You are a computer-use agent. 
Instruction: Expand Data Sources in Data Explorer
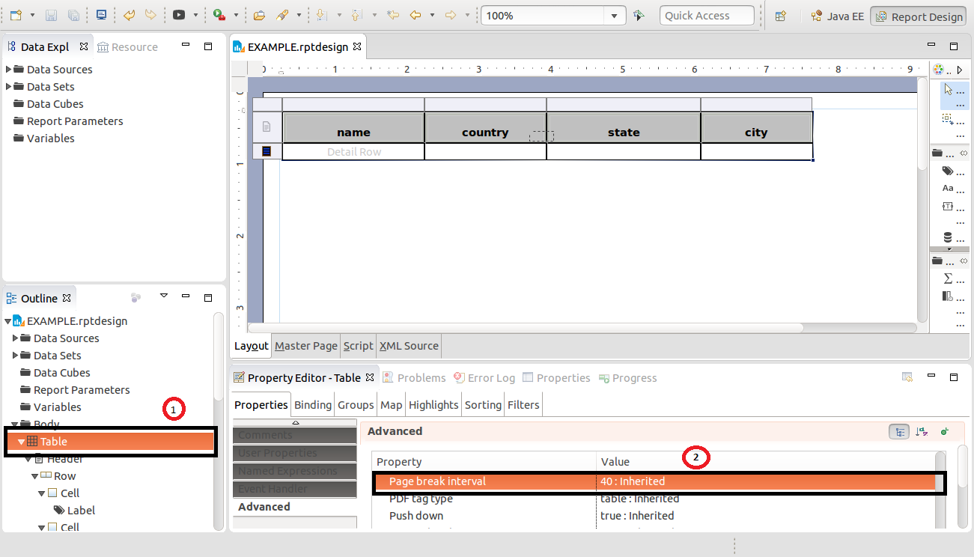[x=9, y=69]
